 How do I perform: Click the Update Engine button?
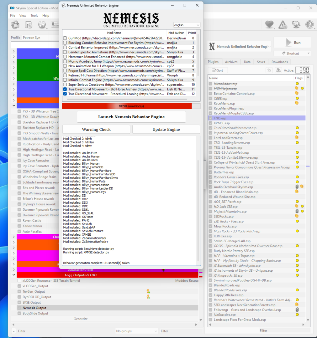[166, 129]
